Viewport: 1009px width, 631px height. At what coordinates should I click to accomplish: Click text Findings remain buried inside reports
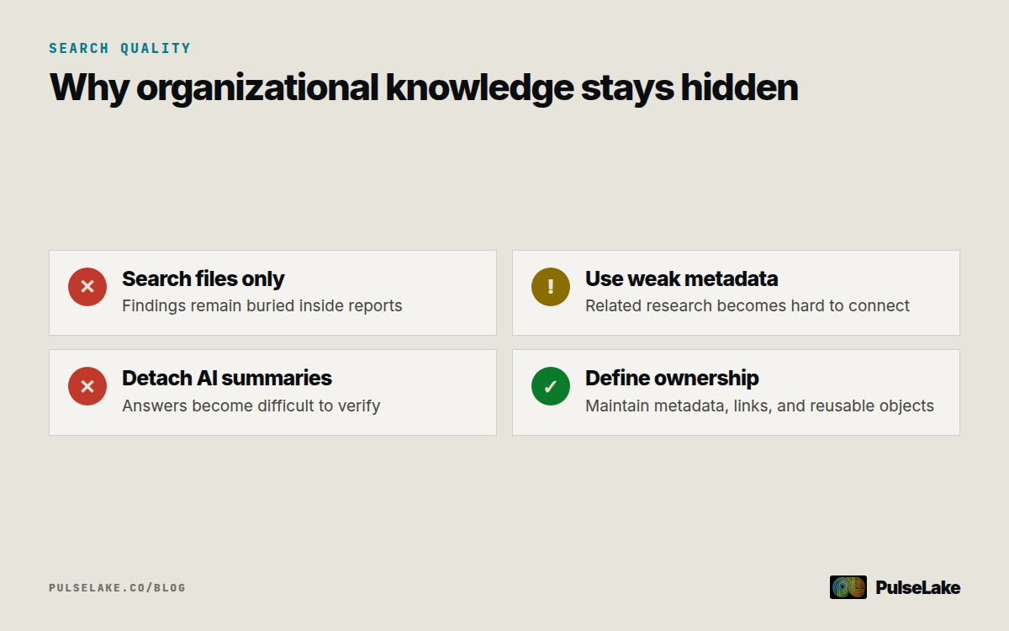click(262, 305)
